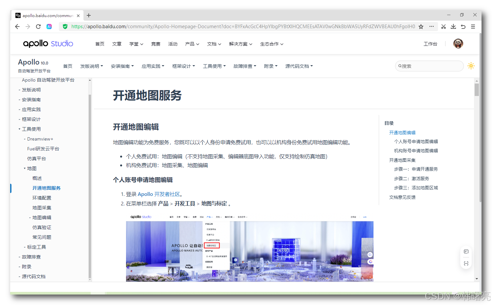492x305 pixels.
Task: Click the undo restore tab icon
Action: tap(463, 27)
